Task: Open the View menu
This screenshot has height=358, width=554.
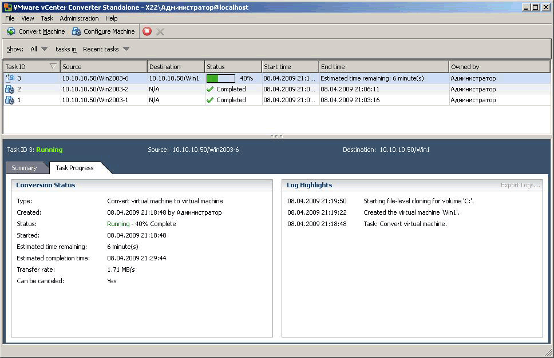Action: point(27,18)
